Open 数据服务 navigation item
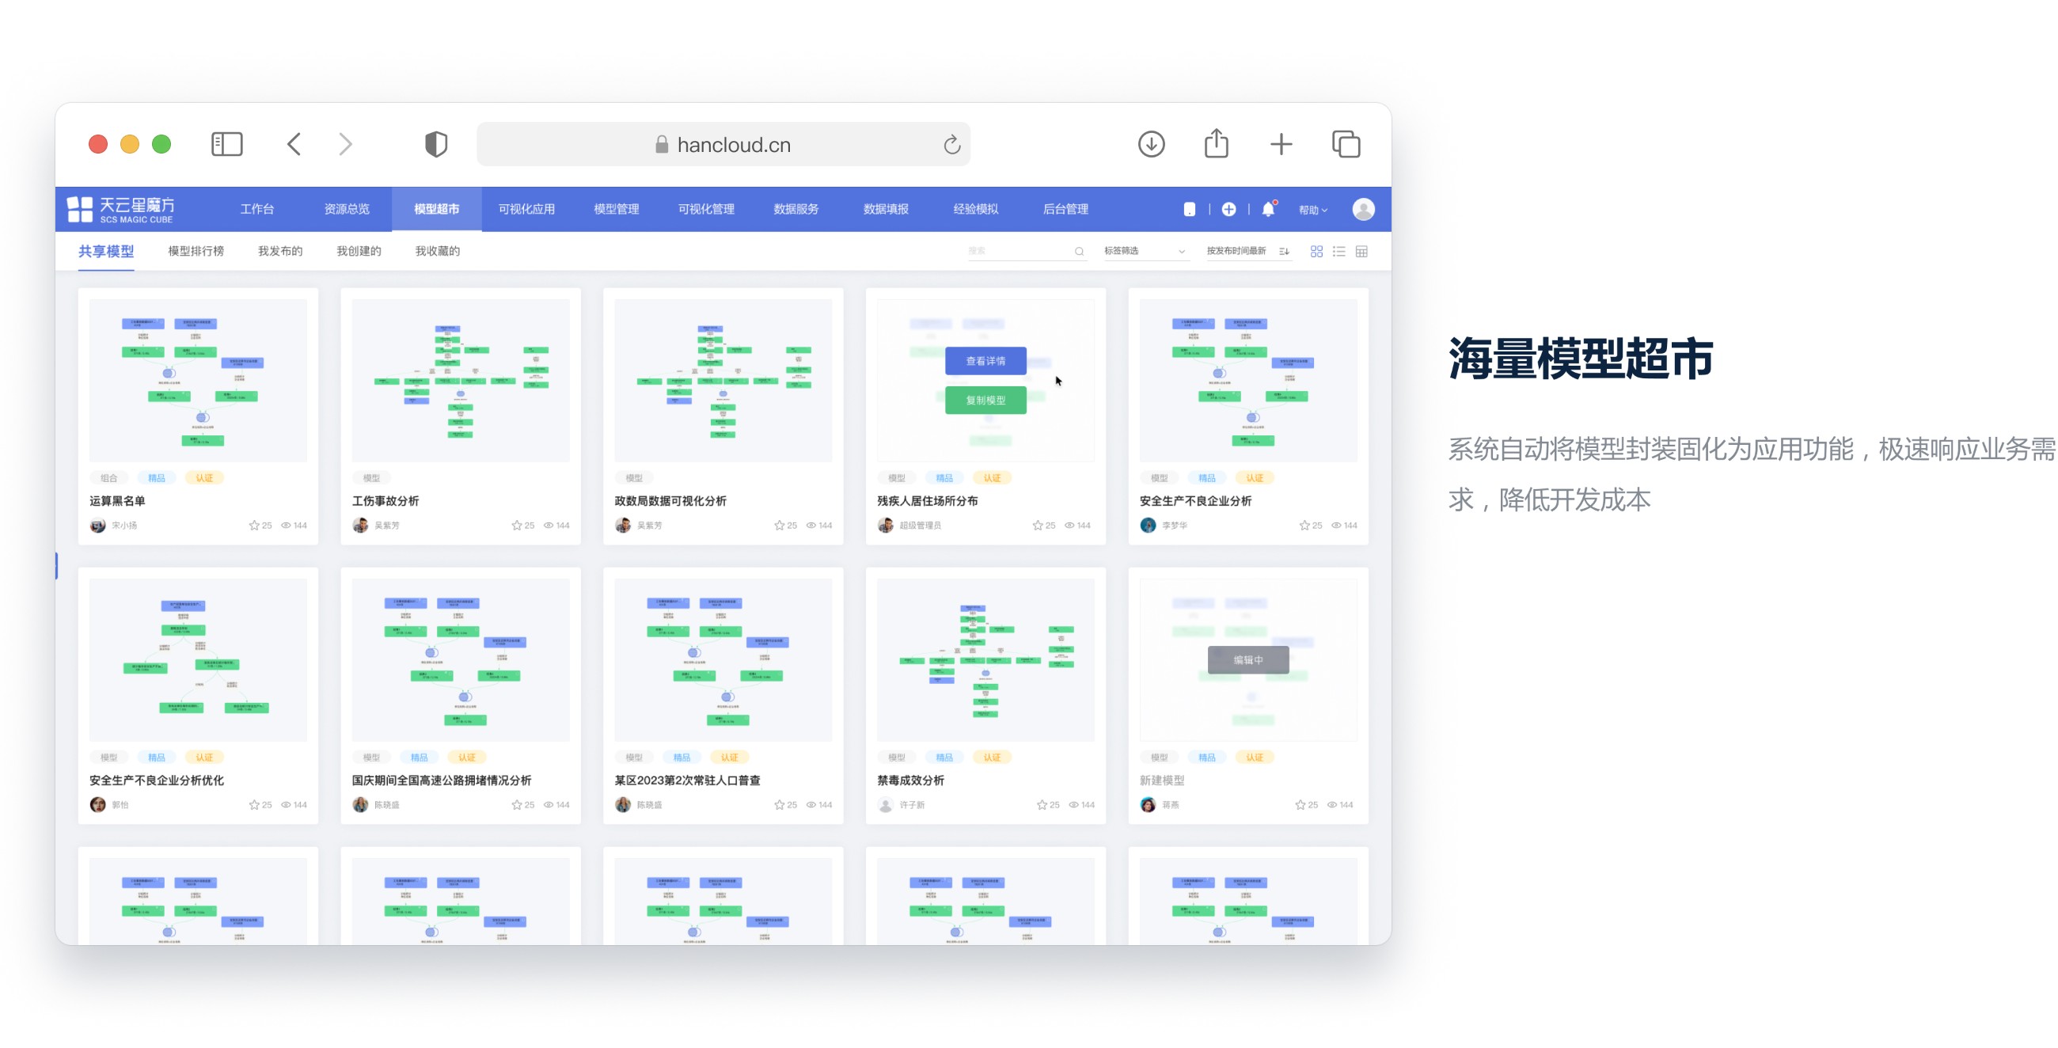 click(795, 209)
